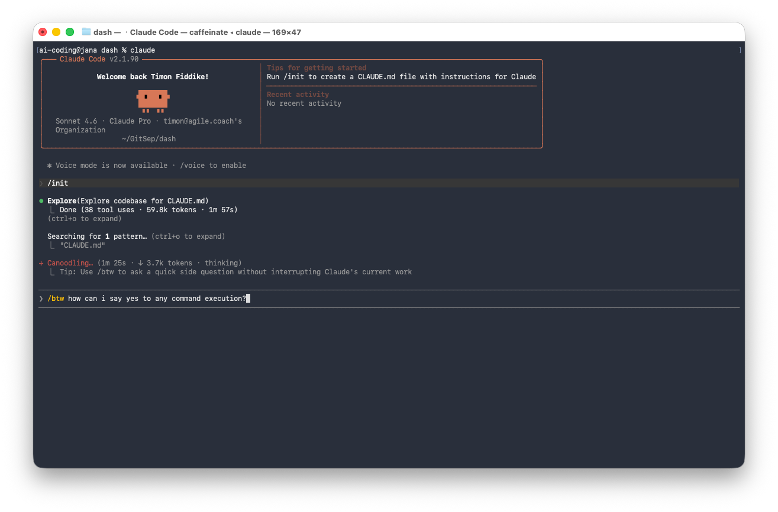Click the folder icon in the title bar
The image size is (778, 512).
(86, 32)
